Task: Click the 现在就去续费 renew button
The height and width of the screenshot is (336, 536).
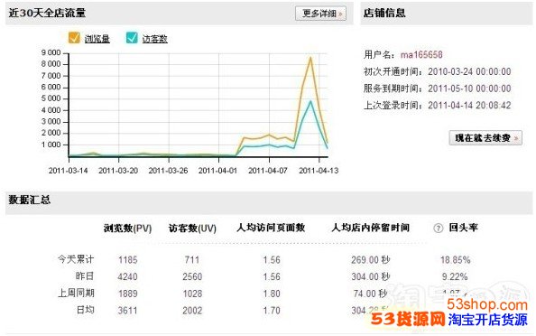Action: pyautogui.click(x=485, y=138)
